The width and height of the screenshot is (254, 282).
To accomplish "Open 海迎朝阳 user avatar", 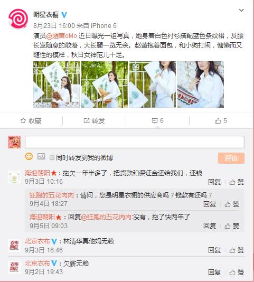I will [x=14, y=177].
